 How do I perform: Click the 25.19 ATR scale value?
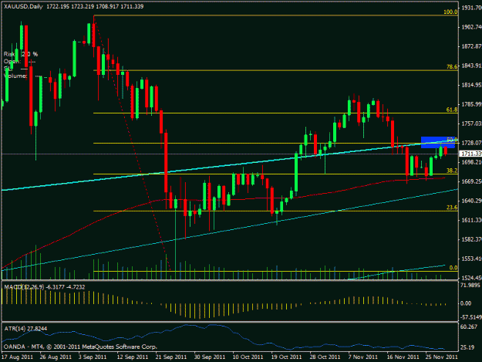[467, 347]
